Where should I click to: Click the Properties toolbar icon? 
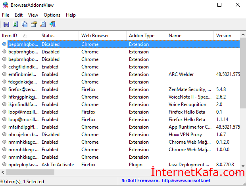[34, 24]
